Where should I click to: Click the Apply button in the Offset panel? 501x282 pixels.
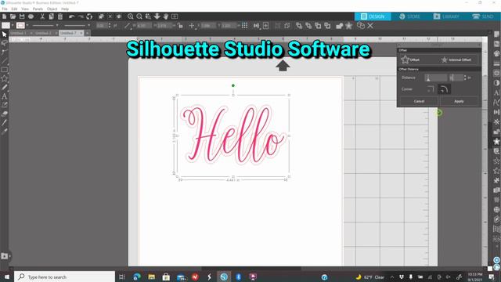[459, 101]
